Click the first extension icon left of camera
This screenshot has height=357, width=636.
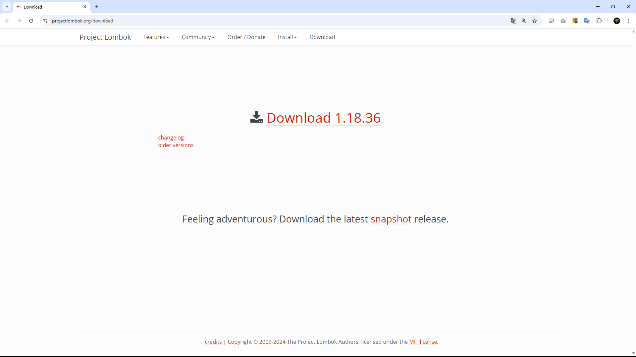[x=551, y=21]
